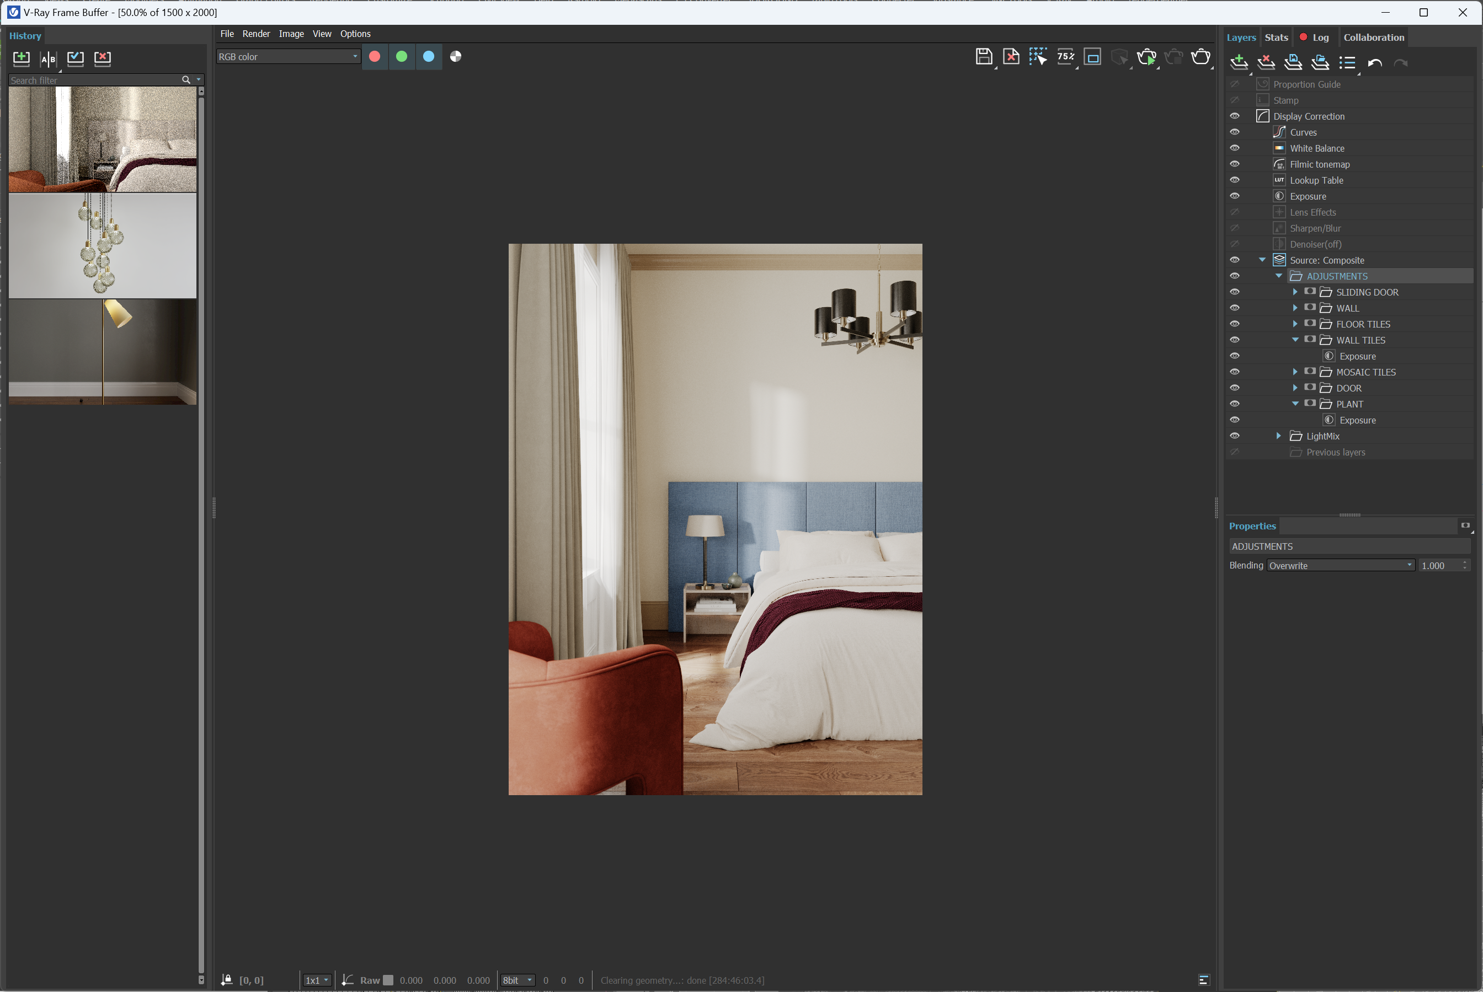Open the File menu

pos(227,34)
